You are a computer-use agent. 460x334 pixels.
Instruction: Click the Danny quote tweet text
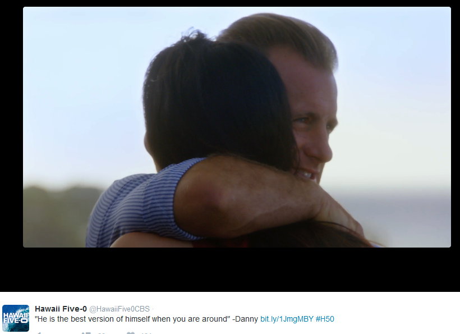[x=146, y=319]
